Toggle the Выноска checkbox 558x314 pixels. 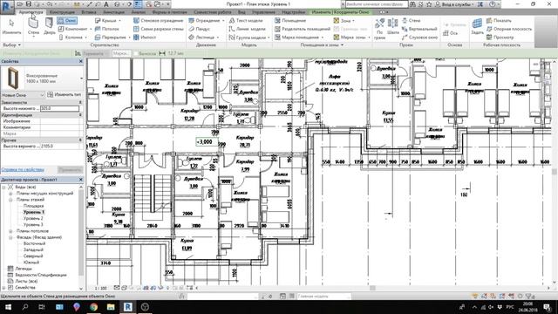tap(136, 53)
